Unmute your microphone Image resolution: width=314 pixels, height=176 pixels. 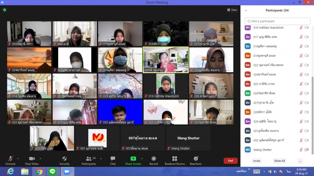coord(10,160)
